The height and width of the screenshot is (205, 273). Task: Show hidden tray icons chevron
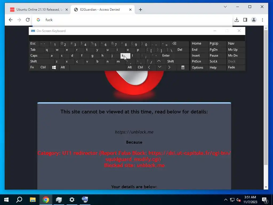tap(226, 200)
